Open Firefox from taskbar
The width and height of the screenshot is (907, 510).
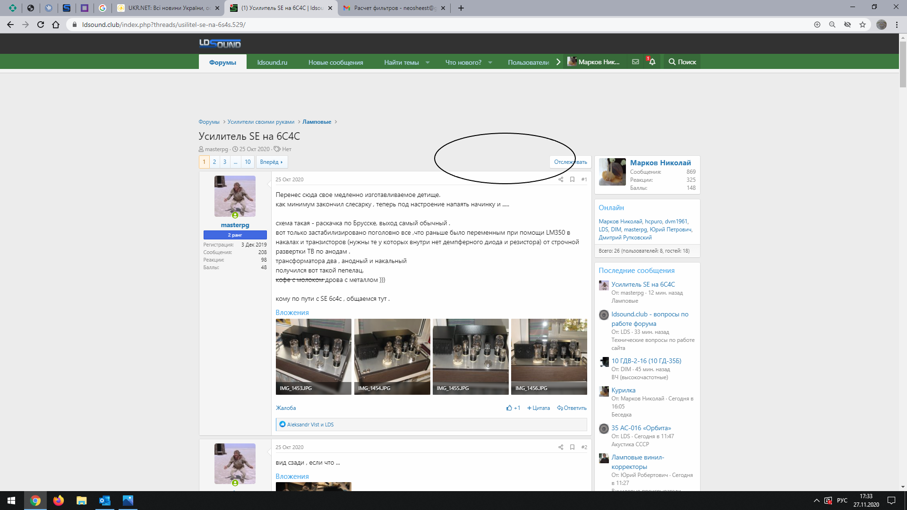59,501
